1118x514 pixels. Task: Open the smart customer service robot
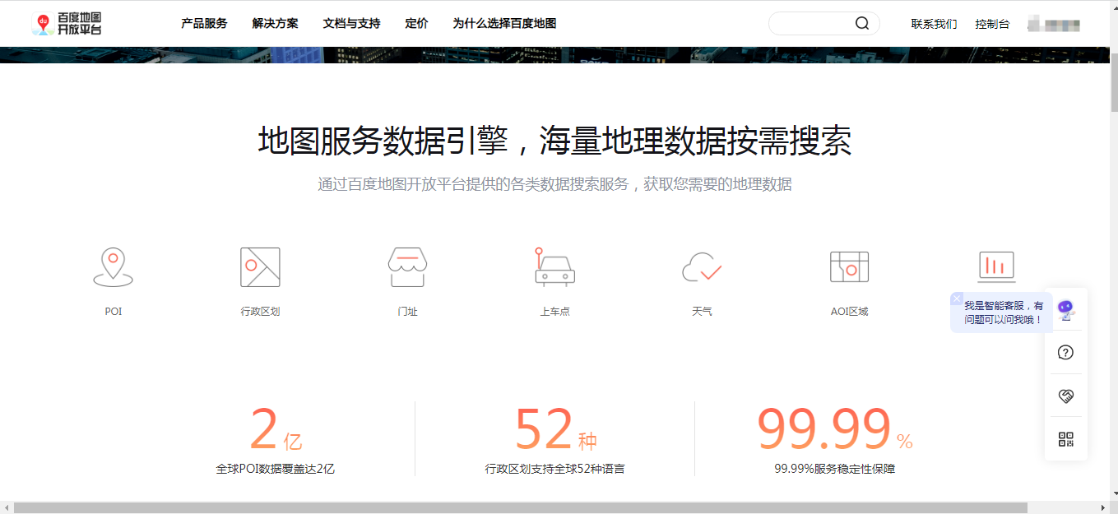[x=1066, y=310]
